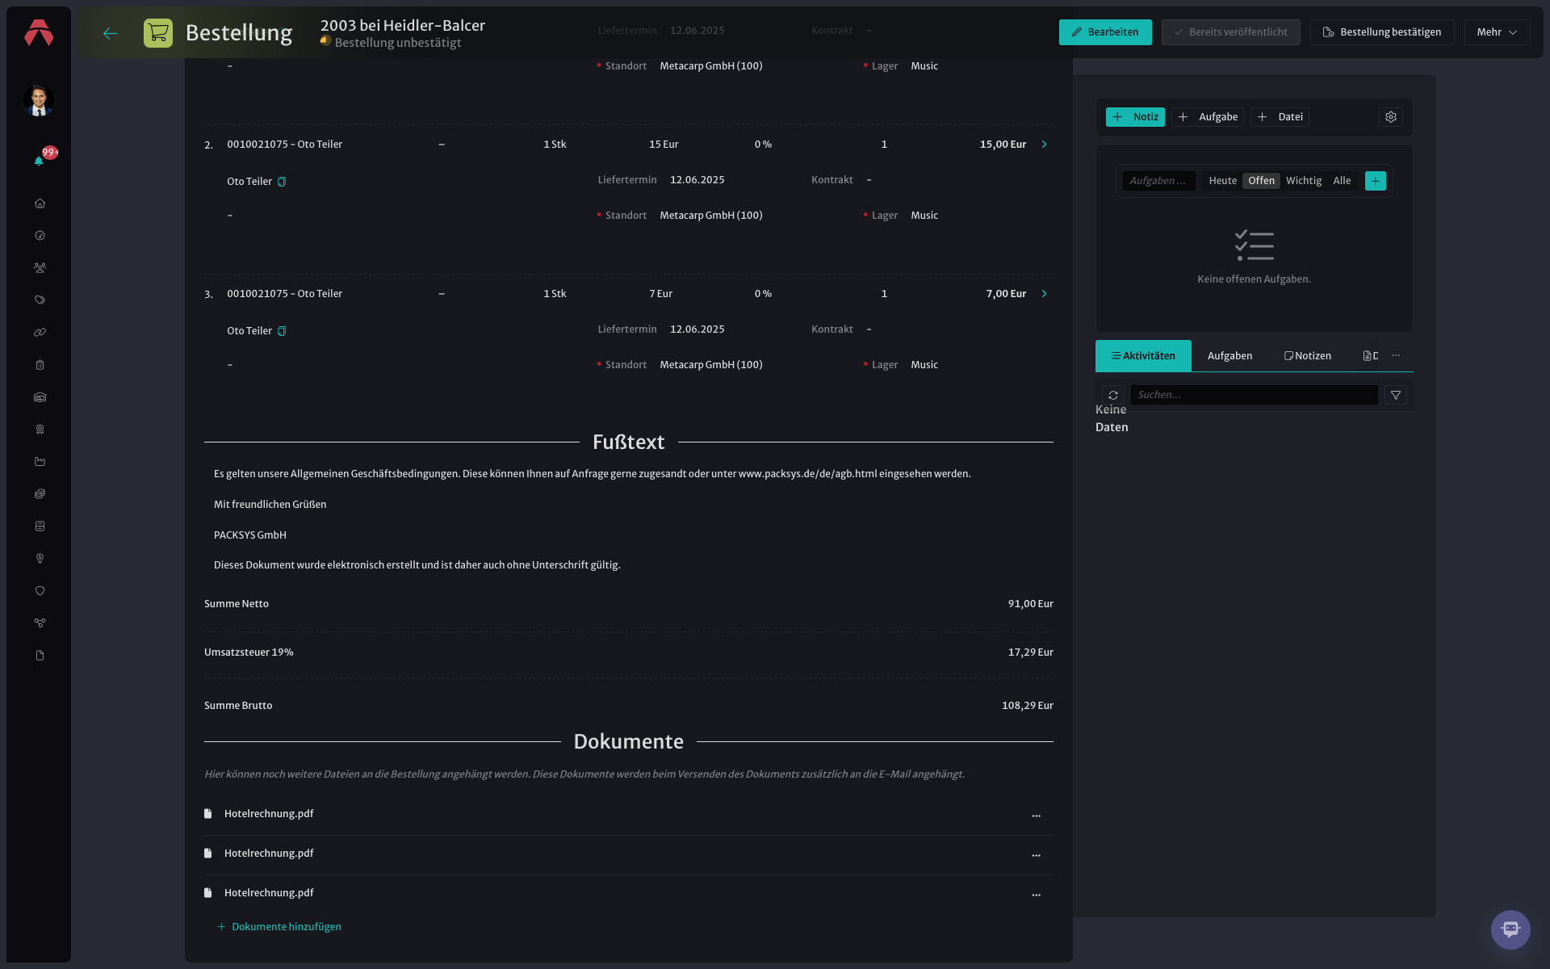Image resolution: width=1550 pixels, height=969 pixels.
Task: Switch to the Aktivitäten tab
Action: pyautogui.click(x=1143, y=356)
